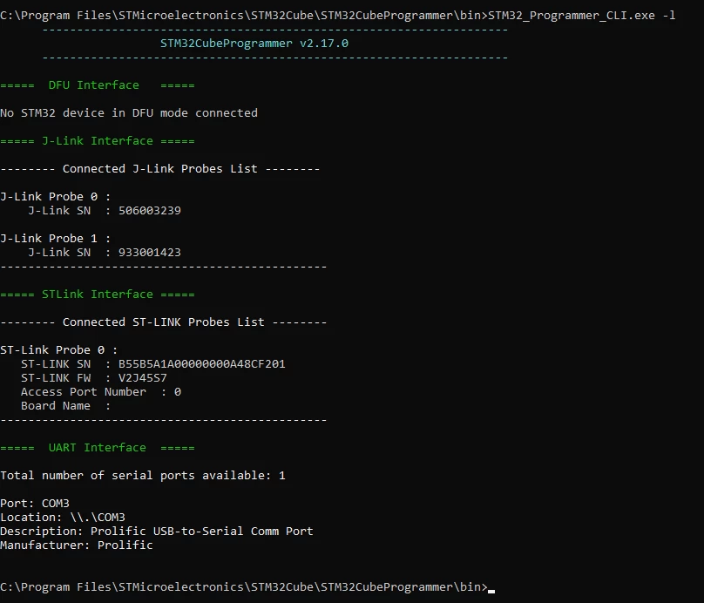Click the 'Location: \\.\COM3' line
Screen dimensions: 704x603
coord(63,518)
